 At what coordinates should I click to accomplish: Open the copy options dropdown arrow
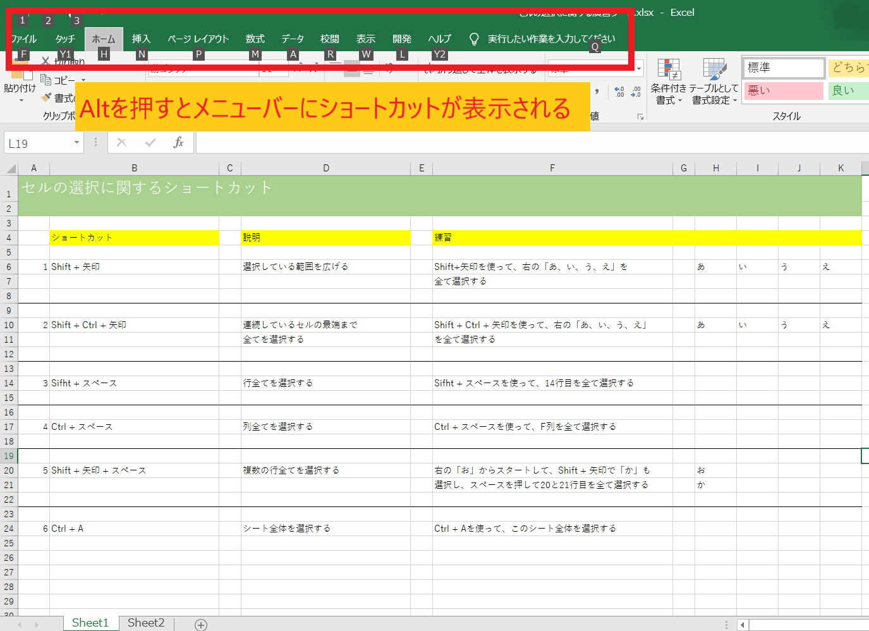coord(83,80)
